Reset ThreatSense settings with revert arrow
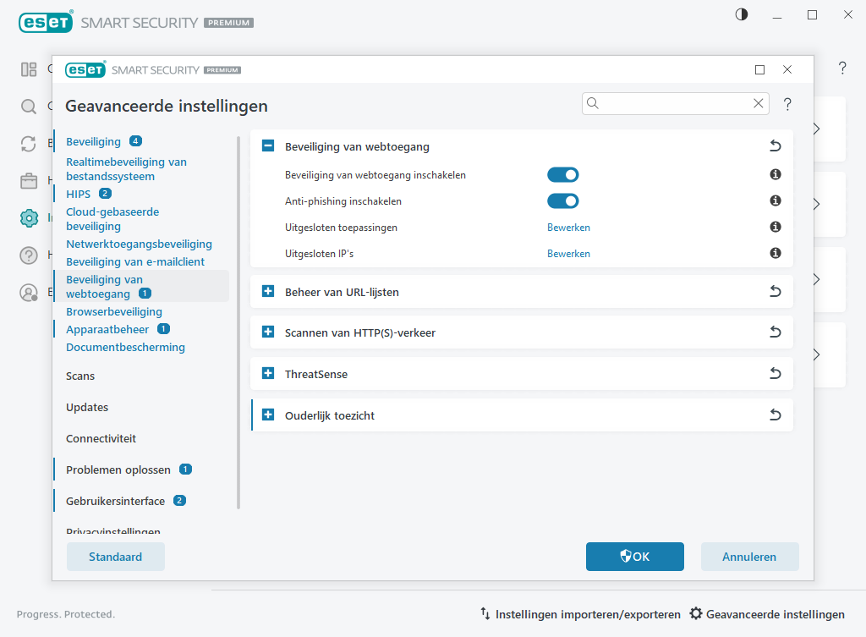The width and height of the screenshot is (866, 637). point(775,374)
